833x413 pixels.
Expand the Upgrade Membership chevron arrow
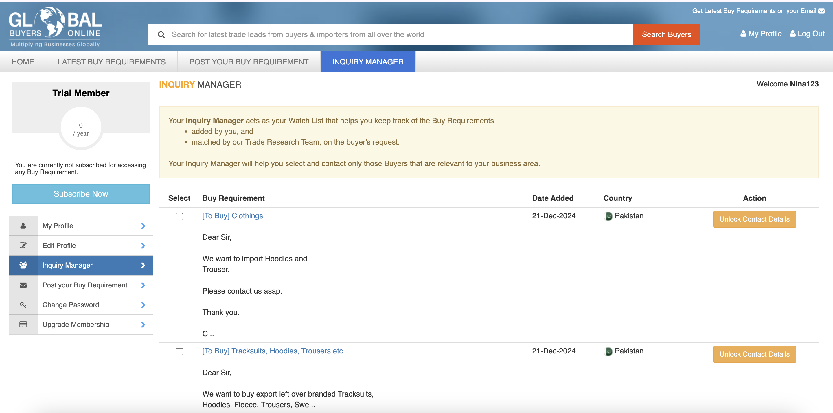click(143, 325)
